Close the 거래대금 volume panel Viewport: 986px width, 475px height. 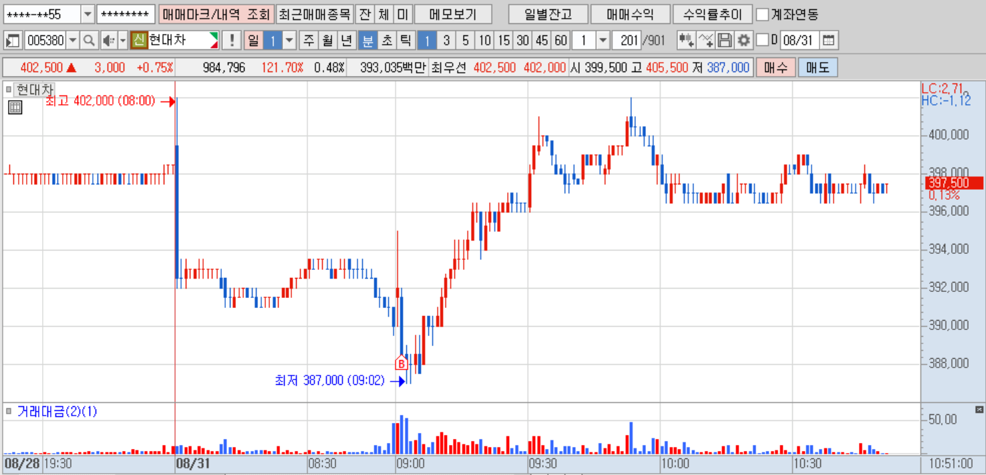coord(979,409)
